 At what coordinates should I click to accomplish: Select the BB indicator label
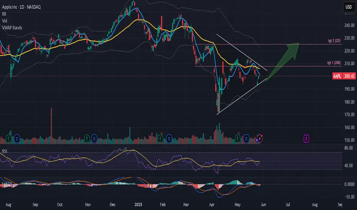tap(4, 14)
